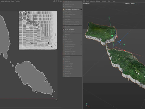The image size is (145, 109).
Task: Open the viewport Cameras menu
Action: pos(92,1)
